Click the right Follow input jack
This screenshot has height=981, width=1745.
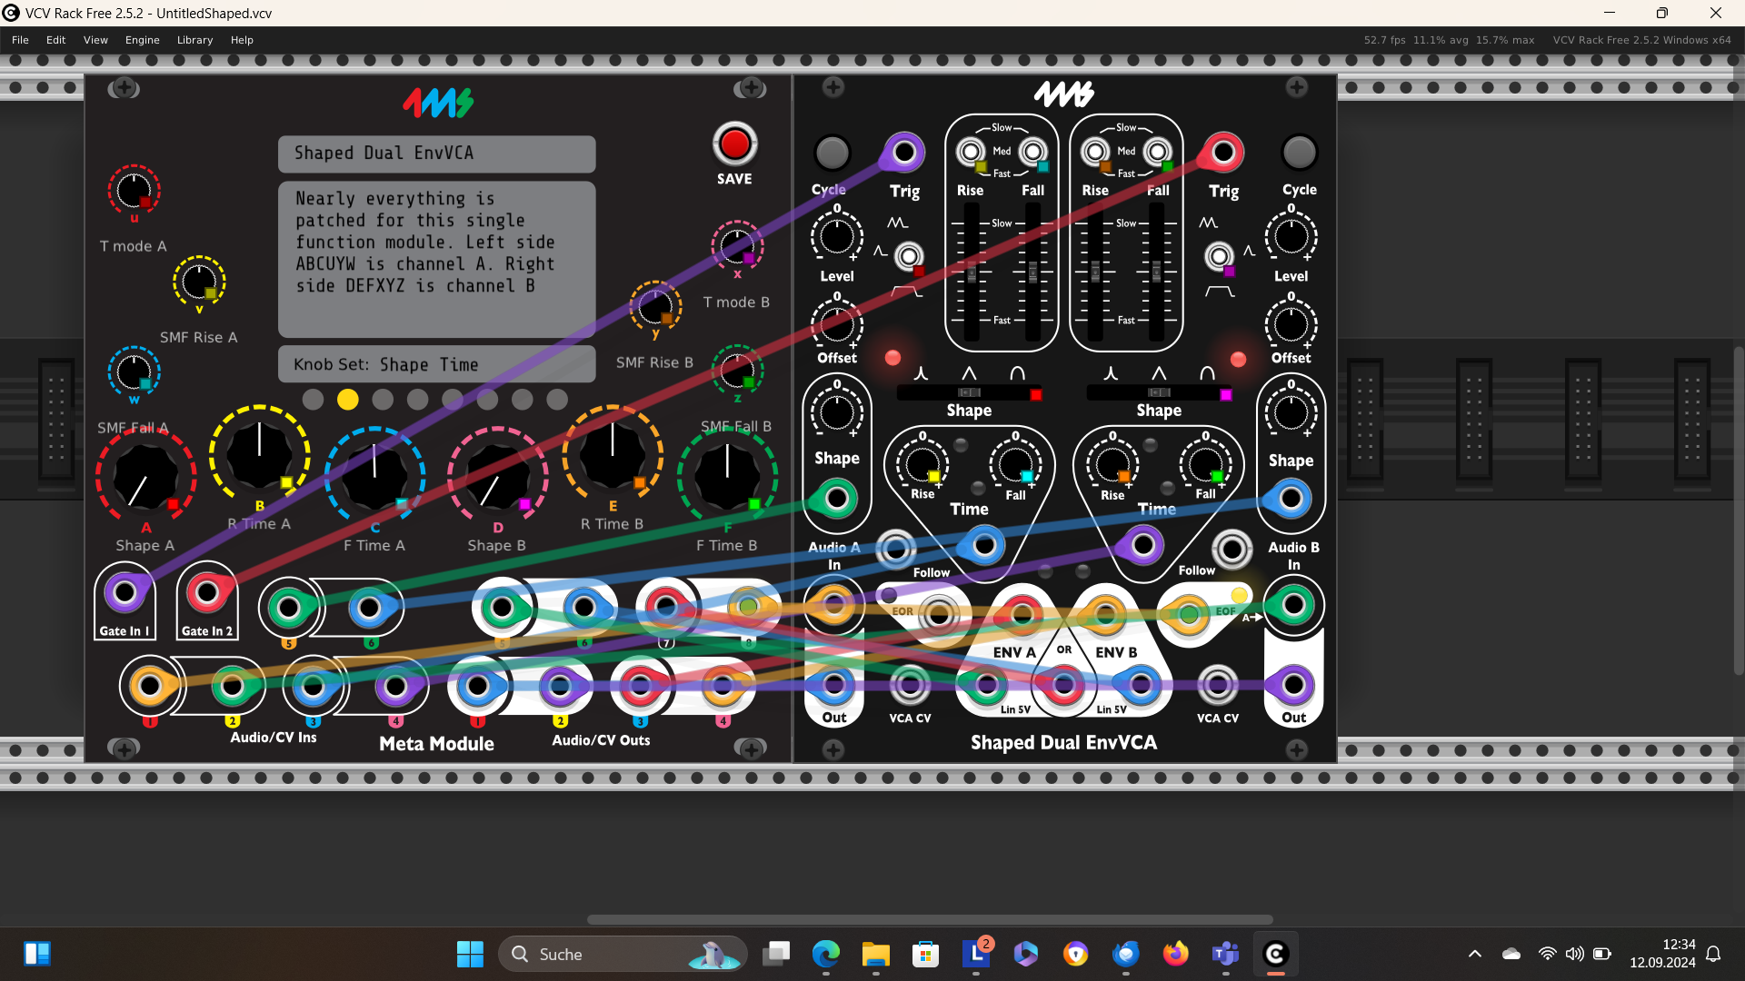pos(1231,549)
